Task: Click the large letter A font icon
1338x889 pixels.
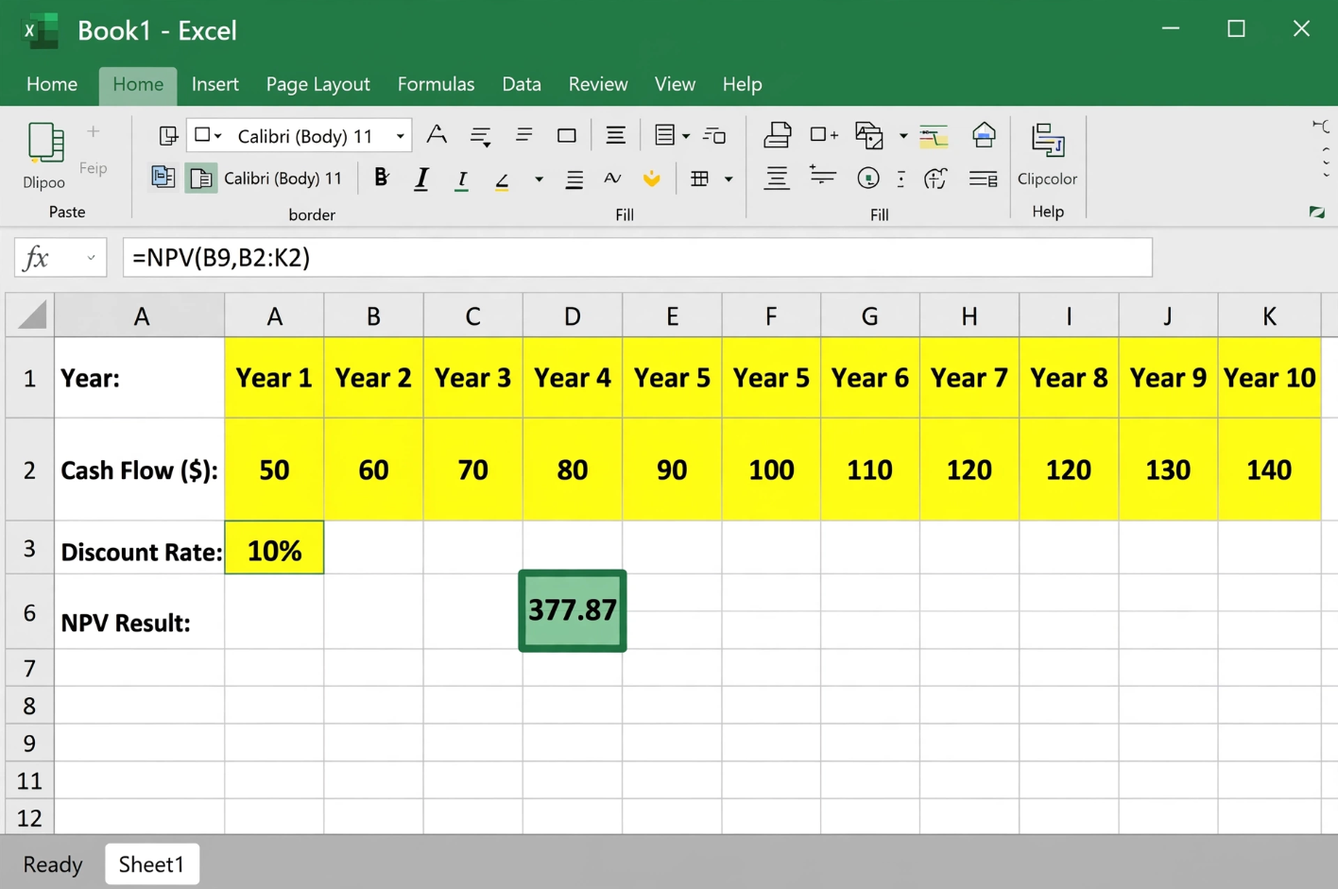Action: click(437, 135)
